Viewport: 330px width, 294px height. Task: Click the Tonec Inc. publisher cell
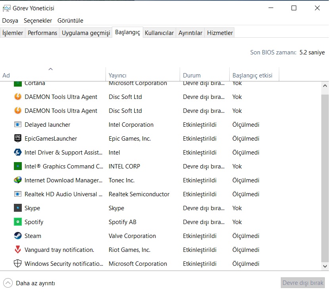121,180
